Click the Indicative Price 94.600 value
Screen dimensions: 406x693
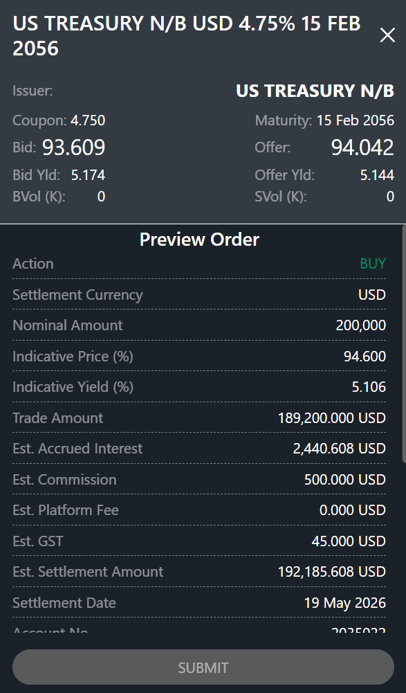(365, 357)
